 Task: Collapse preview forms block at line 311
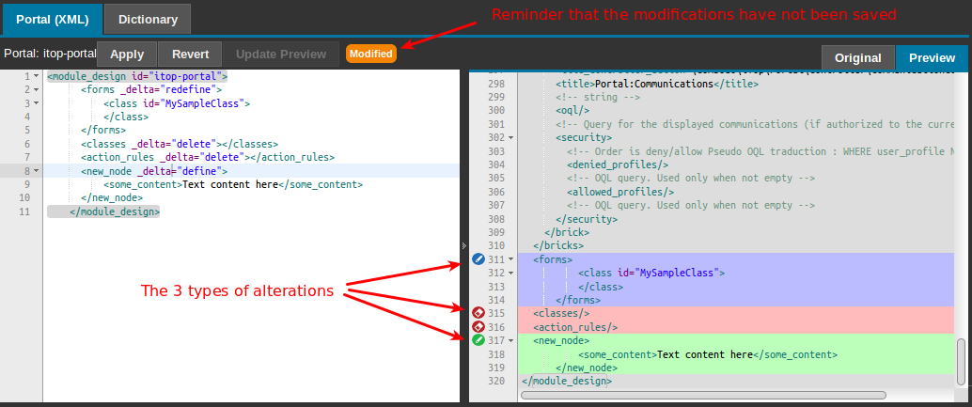click(x=511, y=258)
